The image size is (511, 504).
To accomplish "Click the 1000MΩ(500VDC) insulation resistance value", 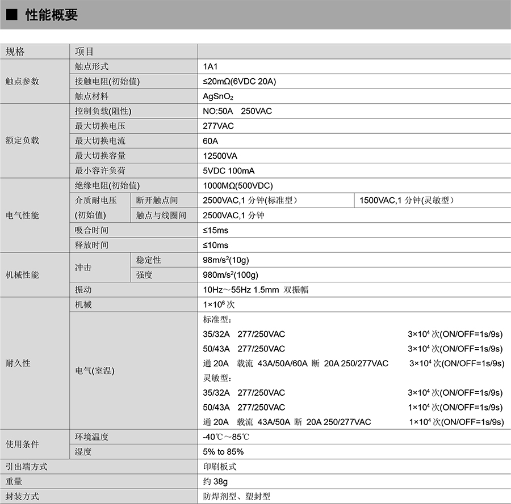I will 238,185.
